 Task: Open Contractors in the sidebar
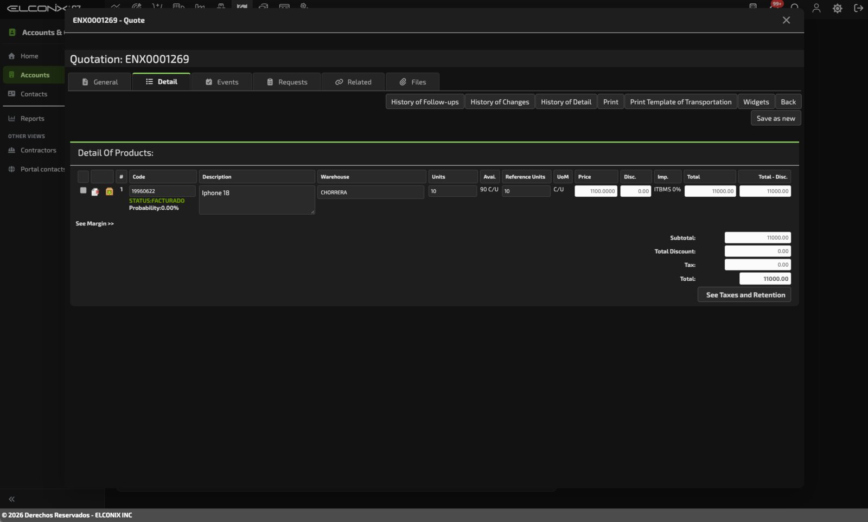point(38,150)
